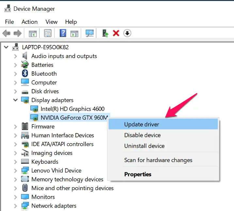Click the Back arrow toolbar icon

(7, 33)
